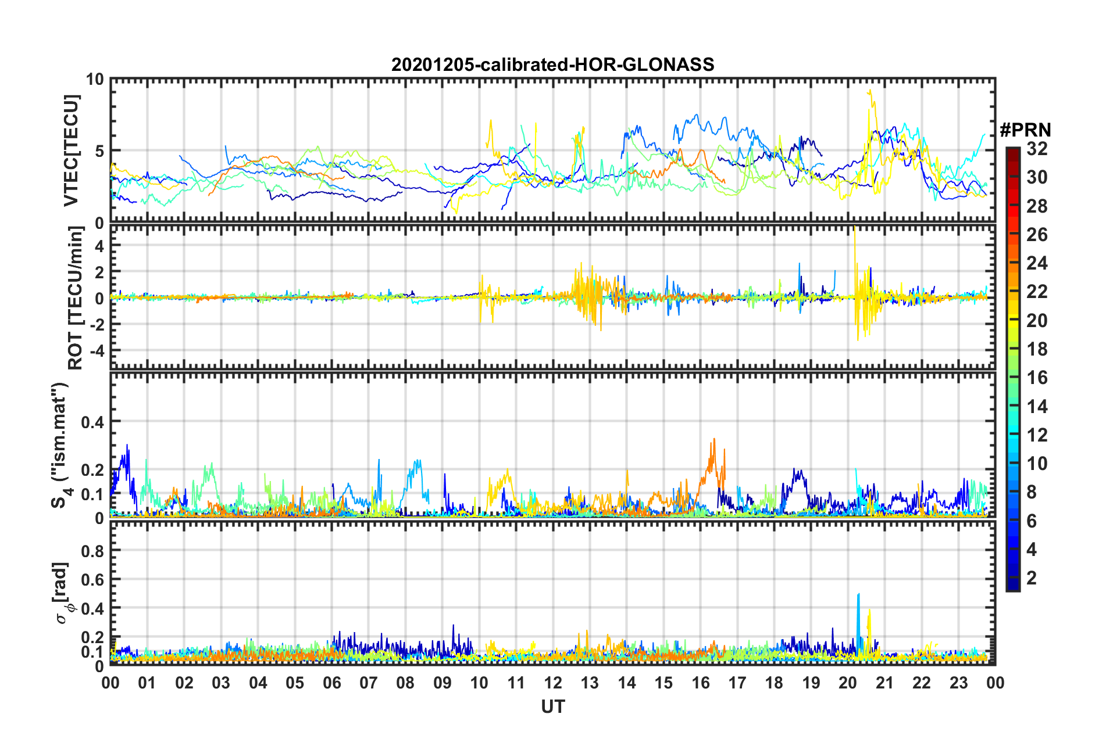Click the "05" hour tick on the UT axis
This screenshot has height=739, width=1106.
click(295, 683)
